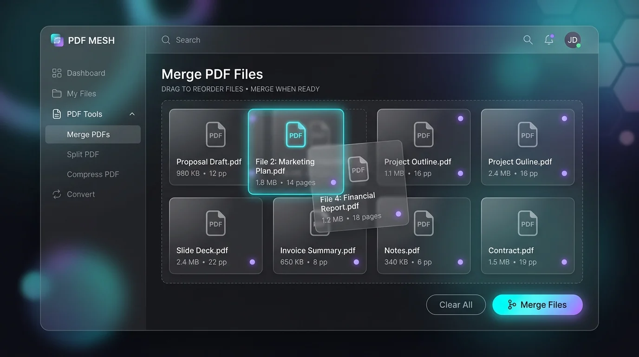
Task: Click the Clear All button
Action: 456,305
